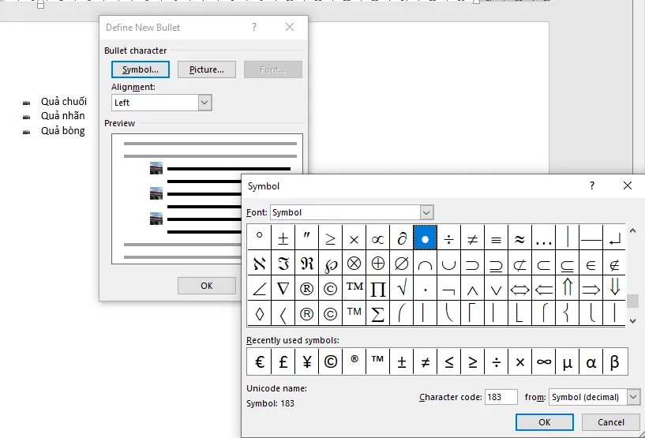This screenshot has height=438, width=645.
Task: Choose the yen symbol from recently used
Action: (x=306, y=362)
